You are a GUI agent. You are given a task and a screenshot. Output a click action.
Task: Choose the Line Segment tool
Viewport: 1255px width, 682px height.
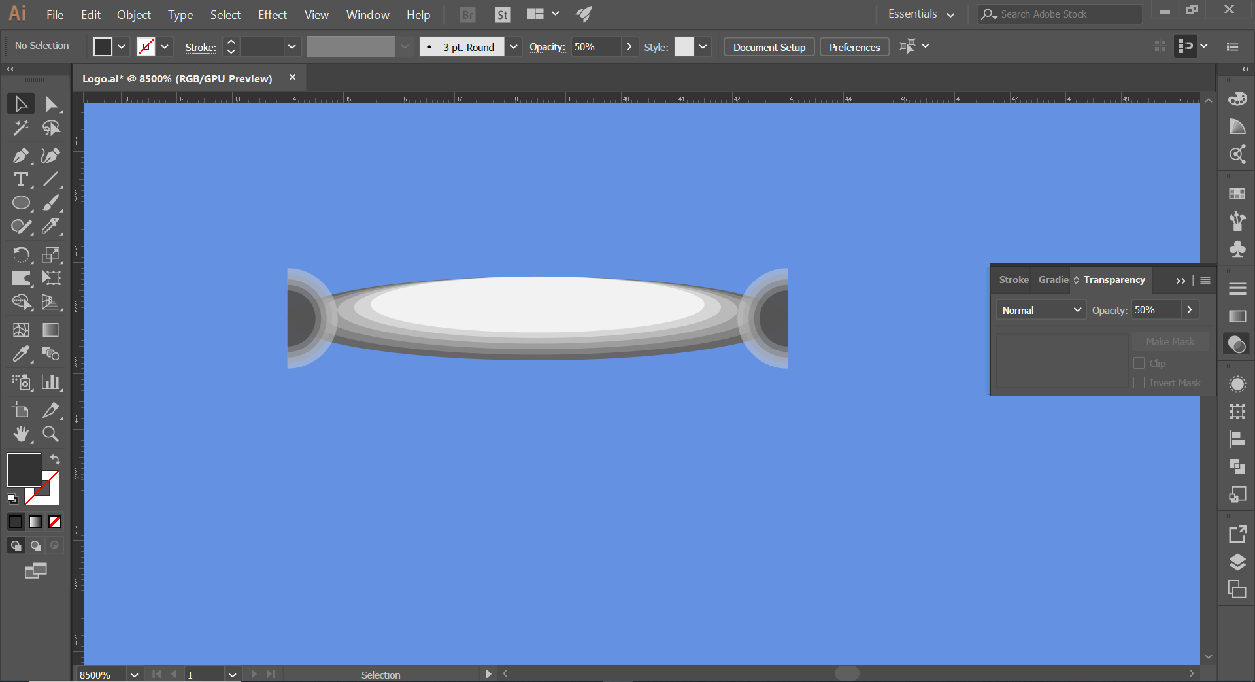51,179
